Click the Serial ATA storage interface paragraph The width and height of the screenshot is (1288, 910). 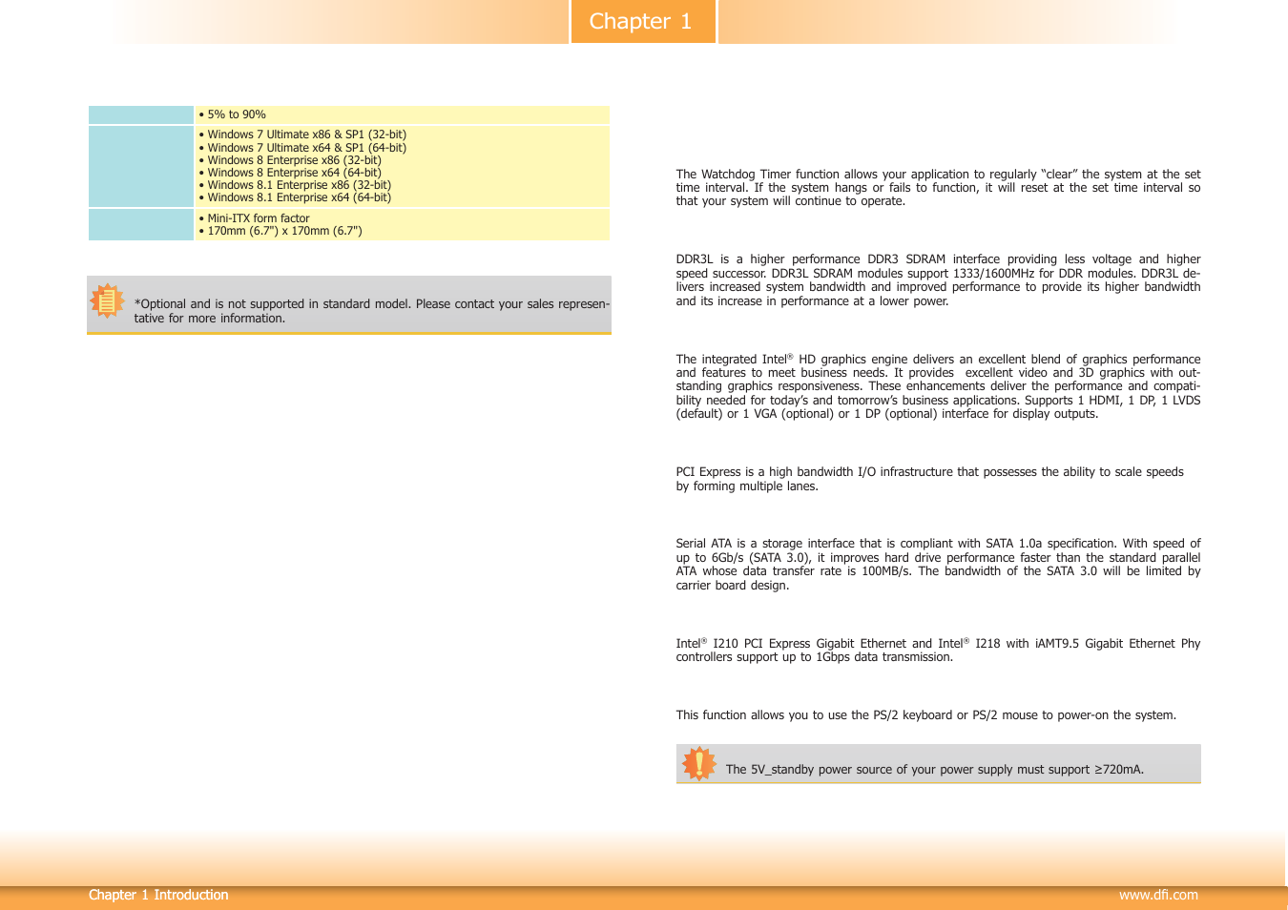(938, 564)
